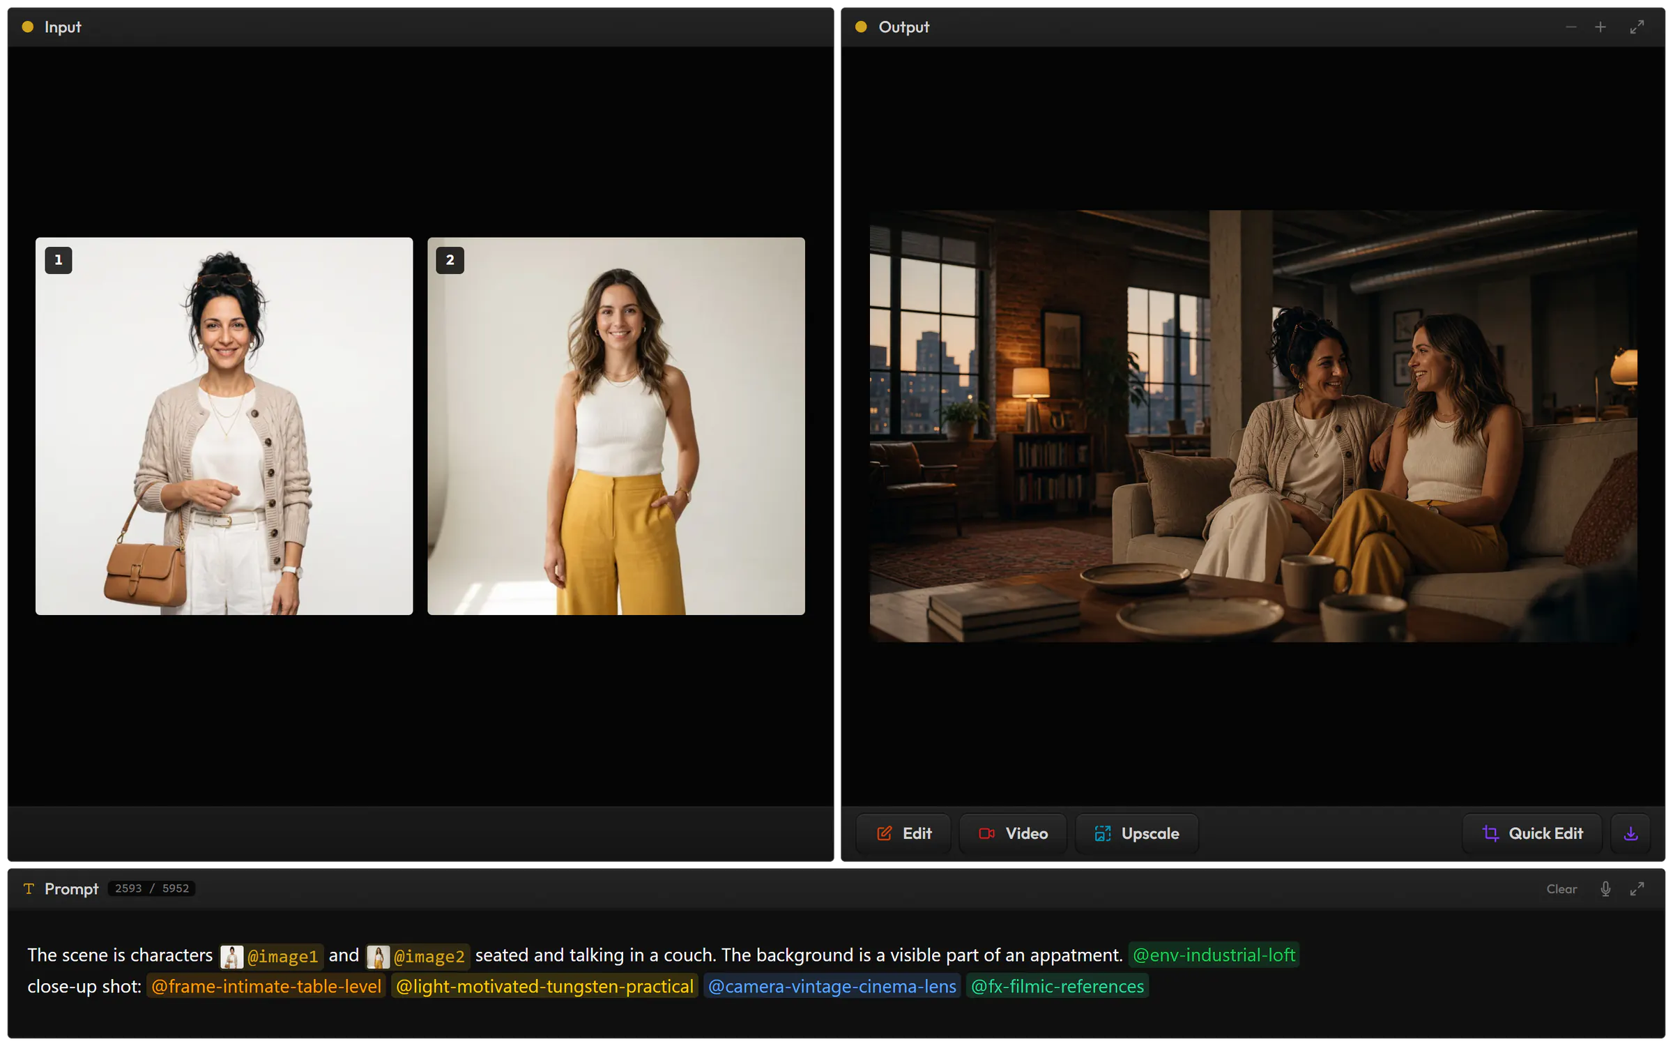Click the @image2 reference tag in prompt

(418, 956)
